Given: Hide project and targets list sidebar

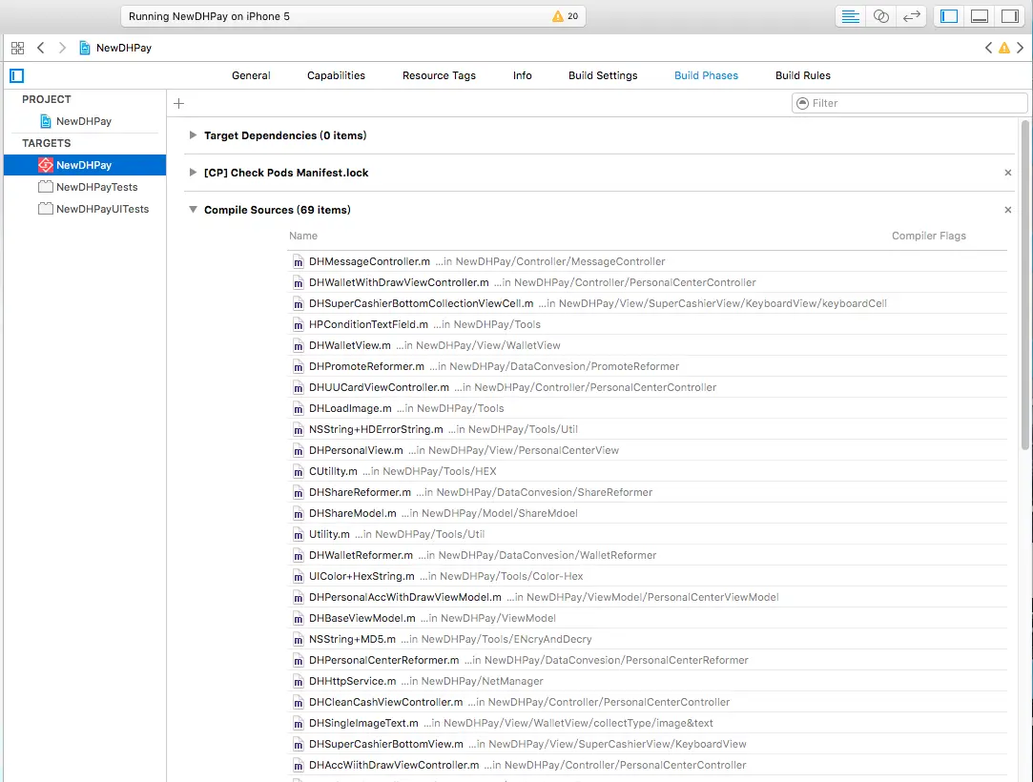Looking at the screenshot, I should 17,75.
